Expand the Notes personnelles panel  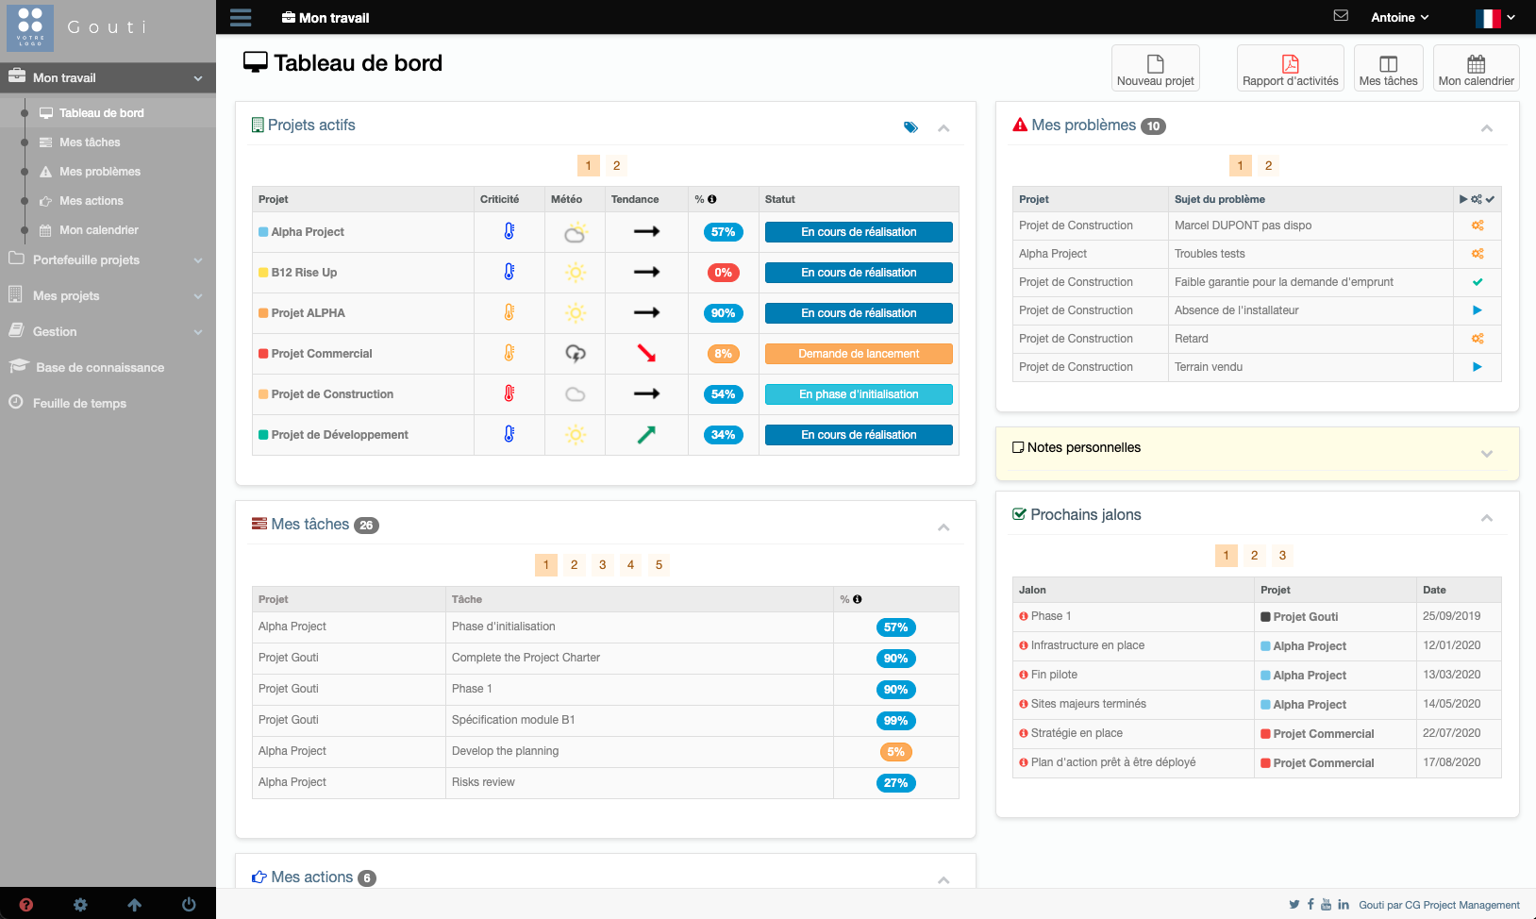click(1487, 453)
